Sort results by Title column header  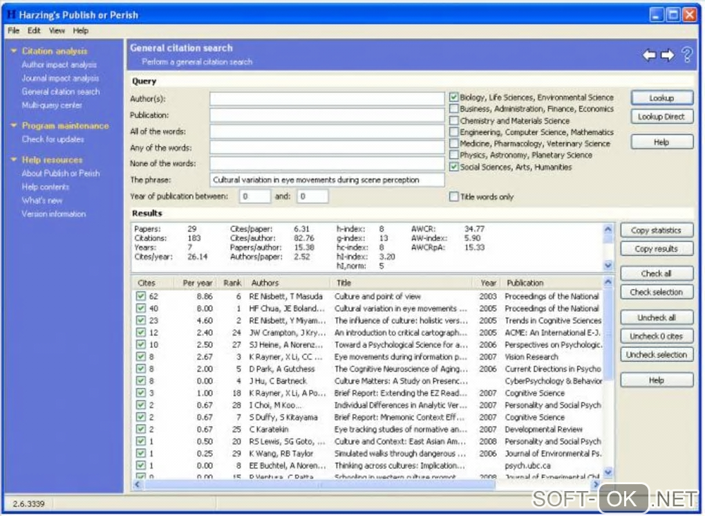pyautogui.click(x=401, y=283)
